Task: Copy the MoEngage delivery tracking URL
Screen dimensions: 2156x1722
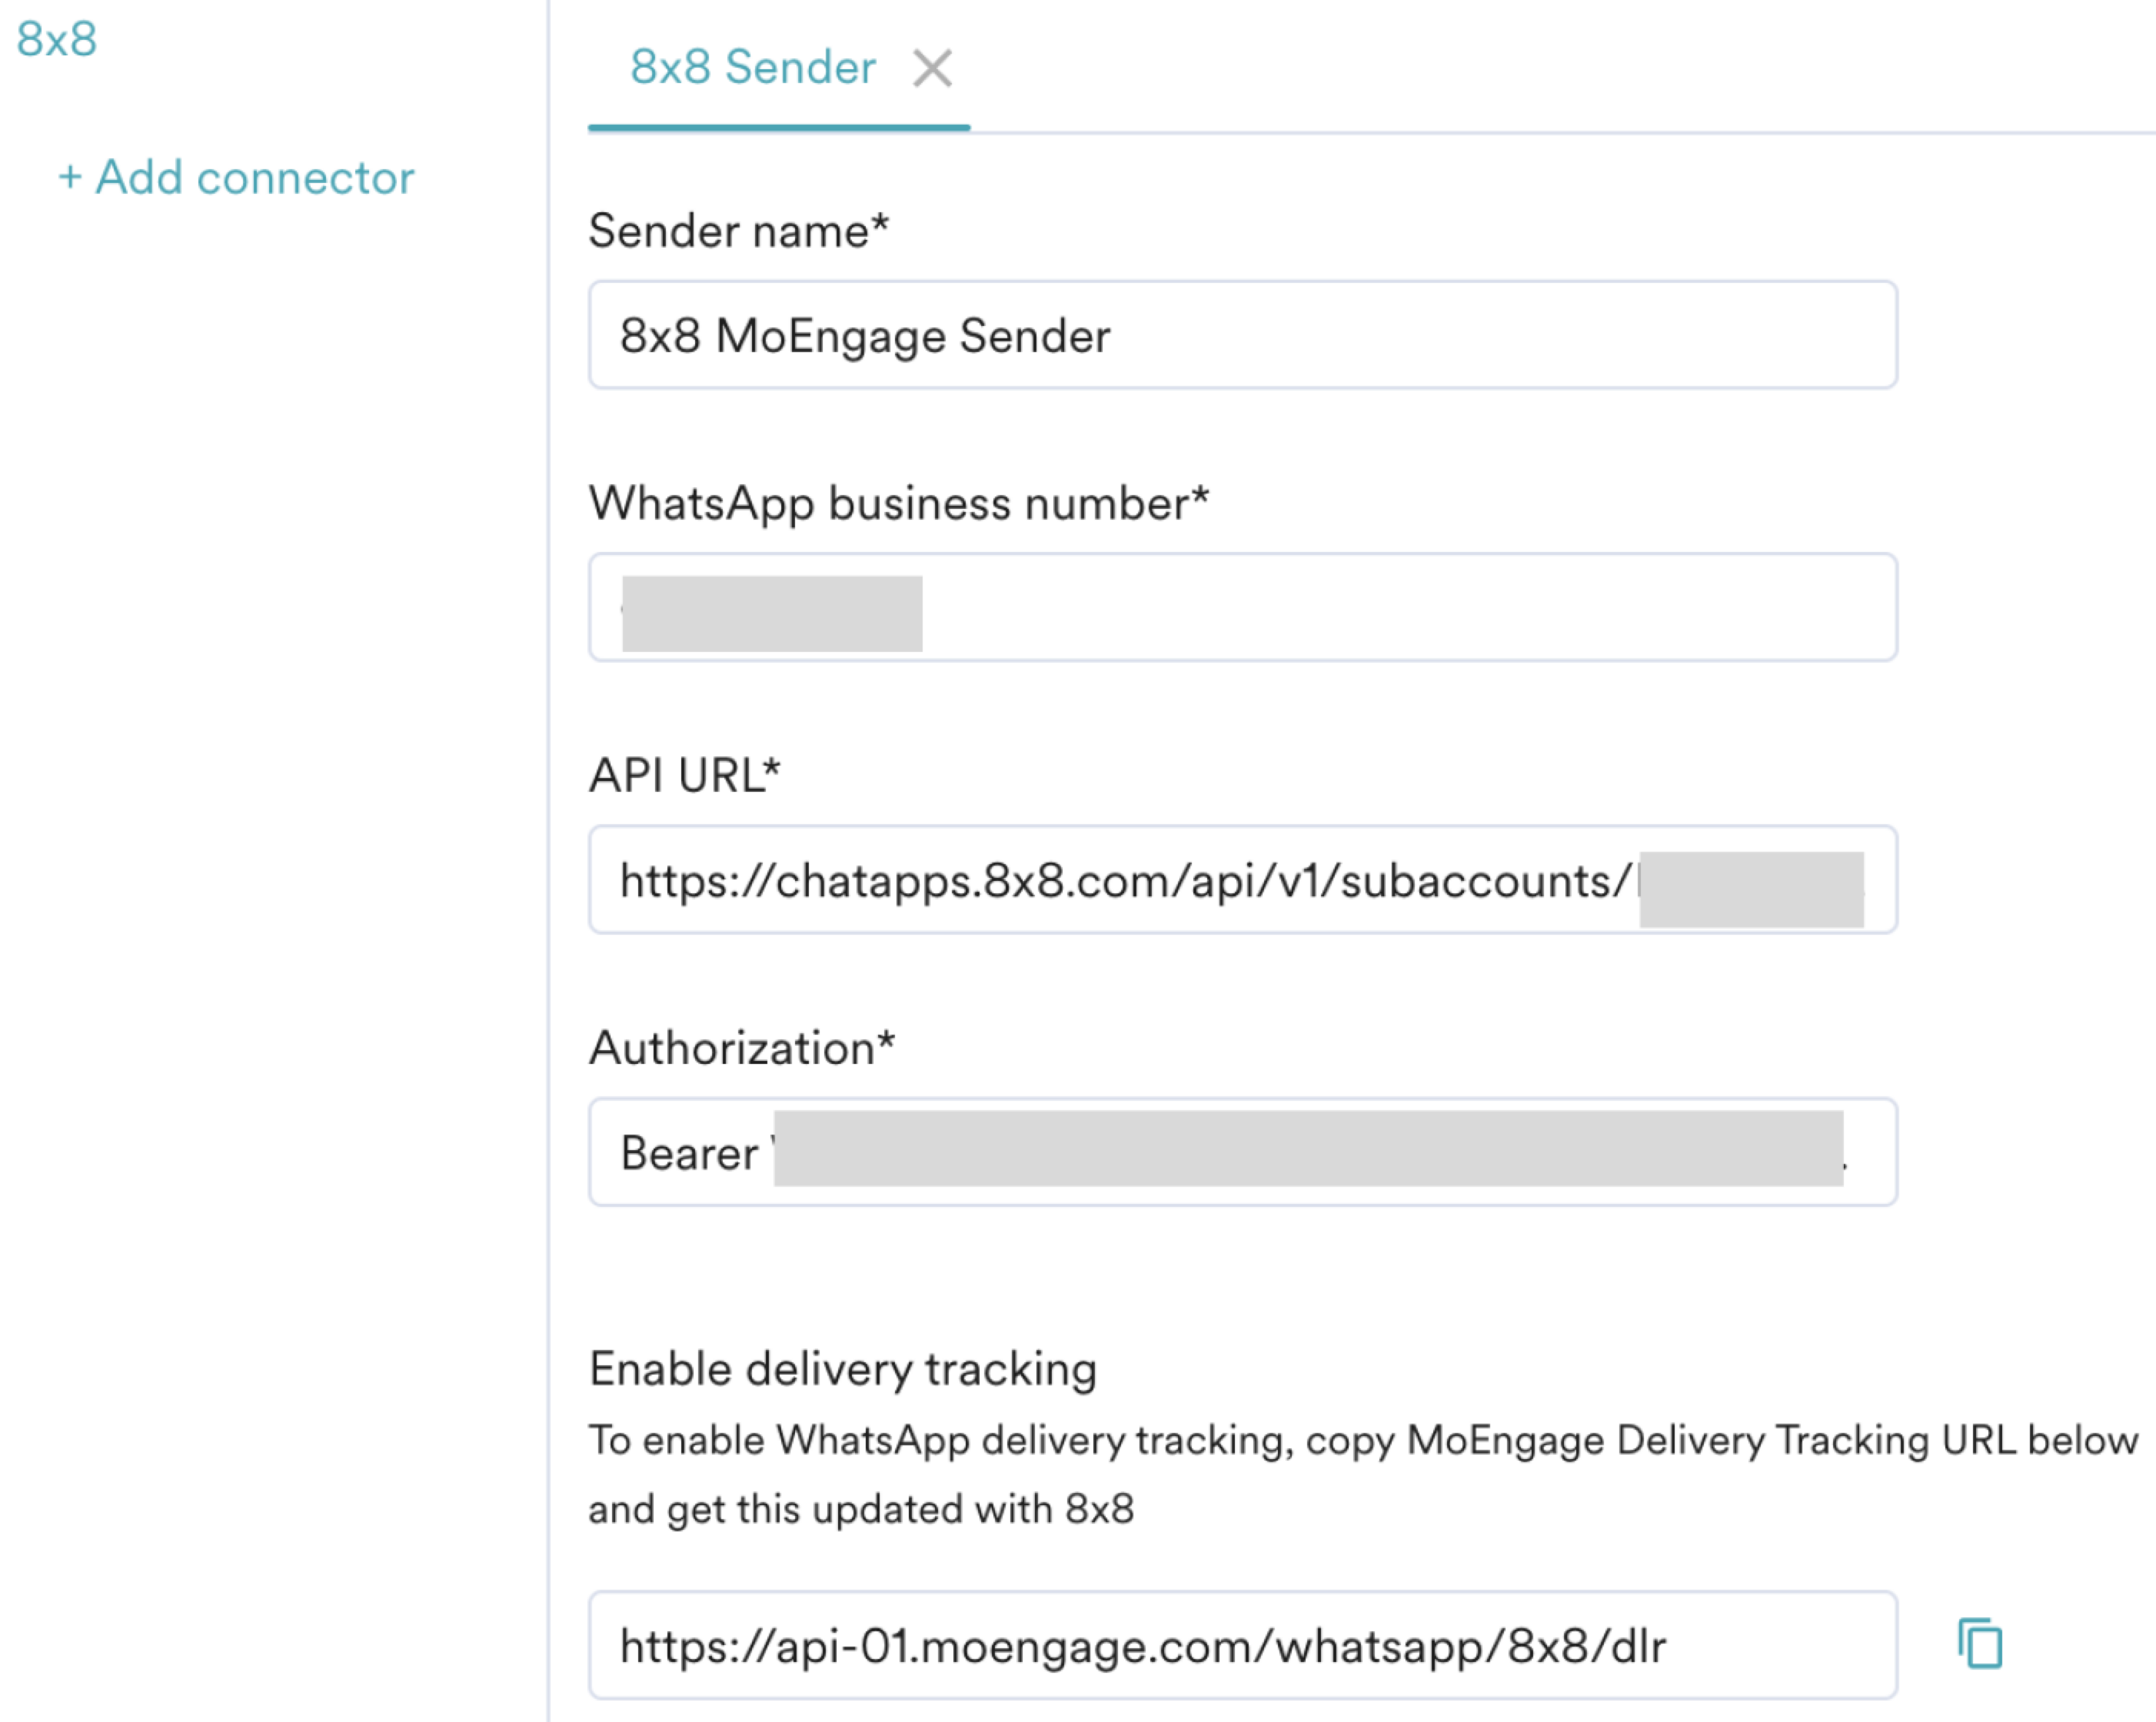Action: 1979,1644
